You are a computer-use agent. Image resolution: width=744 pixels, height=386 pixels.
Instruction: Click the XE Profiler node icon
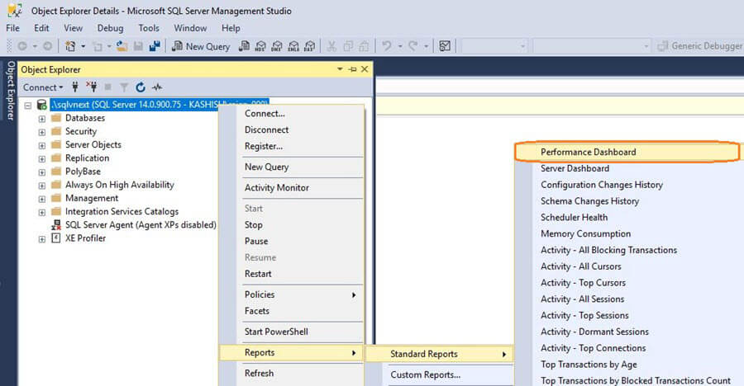click(x=56, y=238)
